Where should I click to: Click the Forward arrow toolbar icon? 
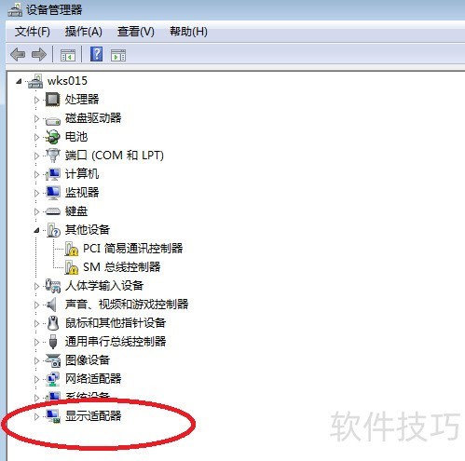[39, 55]
